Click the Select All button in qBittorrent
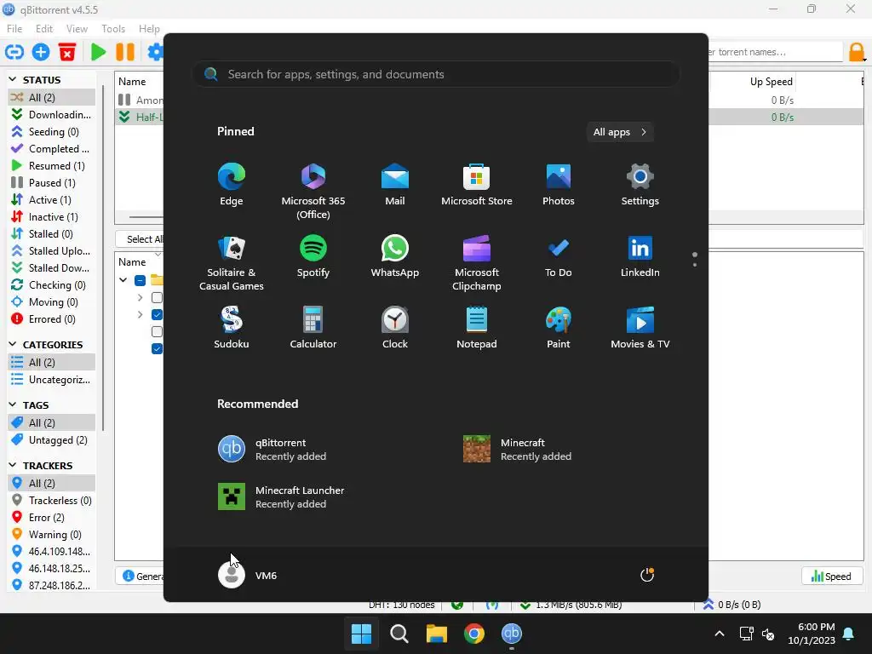The width and height of the screenshot is (872, 654). click(140, 239)
